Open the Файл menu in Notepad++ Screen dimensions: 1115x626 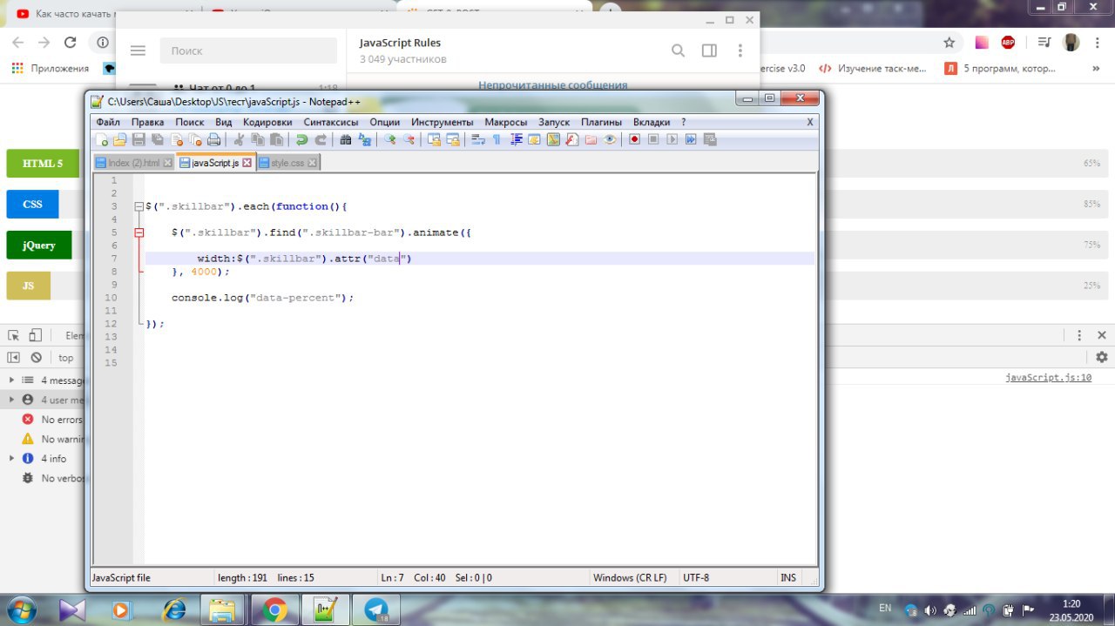pyautogui.click(x=108, y=122)
